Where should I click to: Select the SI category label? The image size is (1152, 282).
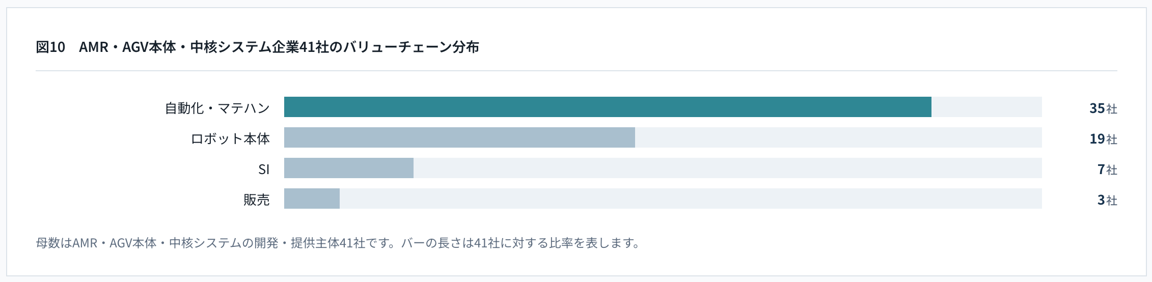tap(264, 169)
